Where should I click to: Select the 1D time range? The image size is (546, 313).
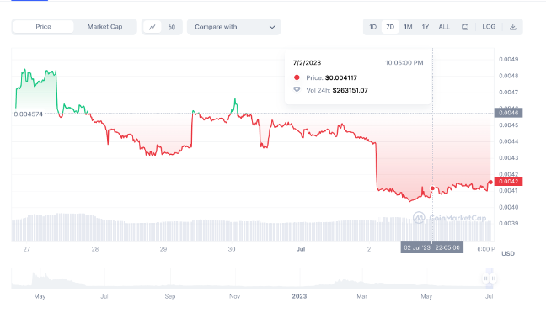(373, 27)
